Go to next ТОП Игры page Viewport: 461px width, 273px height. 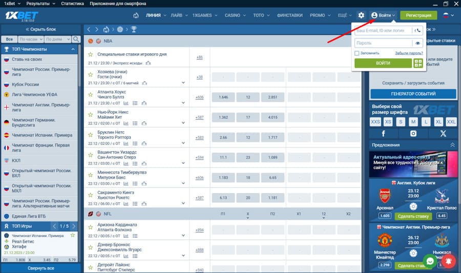[x=74, y=226]
